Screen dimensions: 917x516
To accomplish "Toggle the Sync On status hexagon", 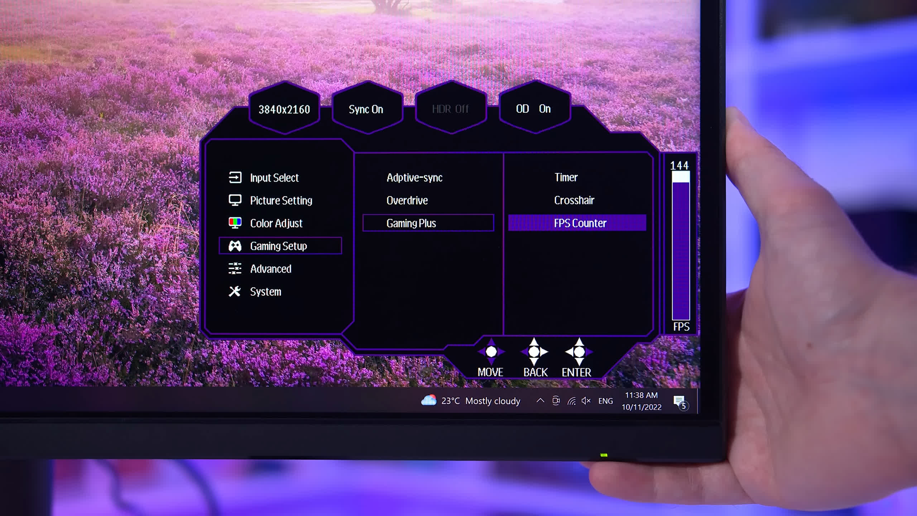I will pos(366,109).
